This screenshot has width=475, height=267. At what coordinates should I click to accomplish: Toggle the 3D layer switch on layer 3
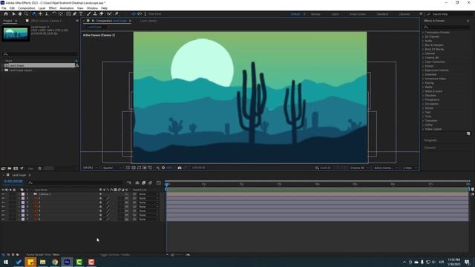coord(126,202)
